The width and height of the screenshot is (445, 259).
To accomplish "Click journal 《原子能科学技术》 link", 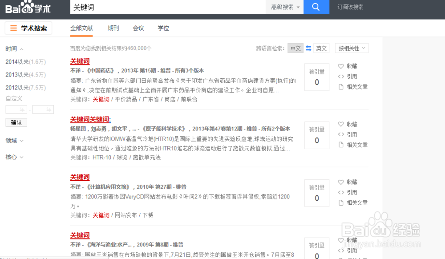I will pos(164,129).
